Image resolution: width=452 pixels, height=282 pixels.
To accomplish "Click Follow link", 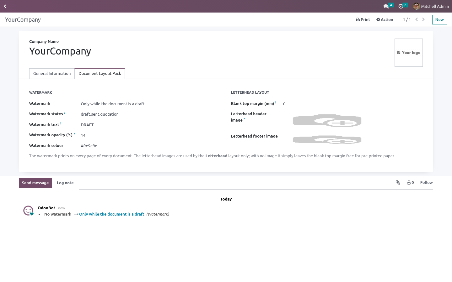I will pyautogui.click(x=426, y=182).
